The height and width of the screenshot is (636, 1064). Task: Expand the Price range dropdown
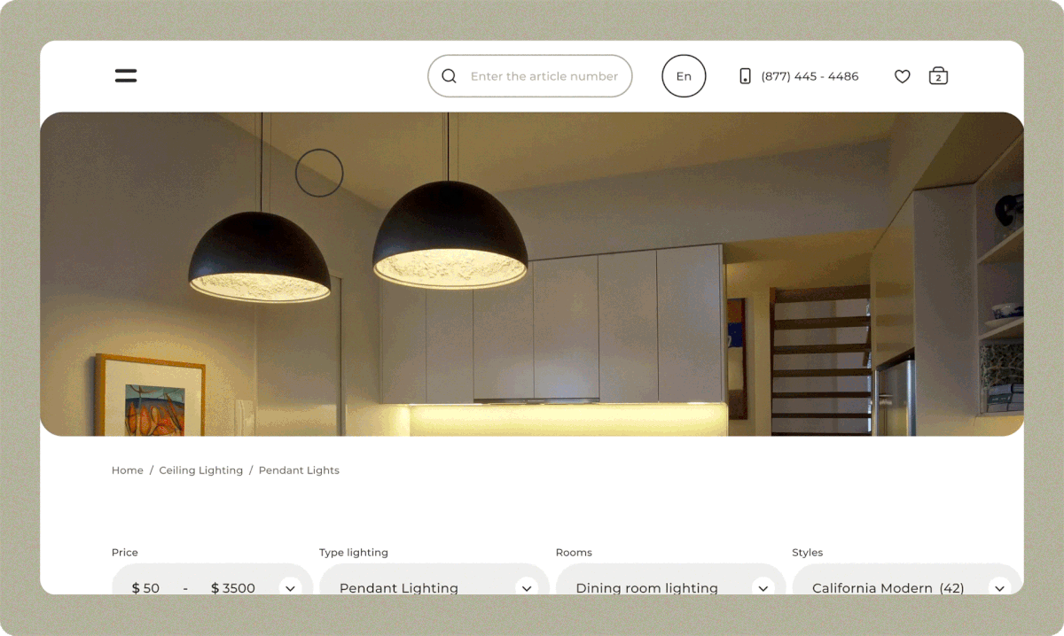pos(290,587)
